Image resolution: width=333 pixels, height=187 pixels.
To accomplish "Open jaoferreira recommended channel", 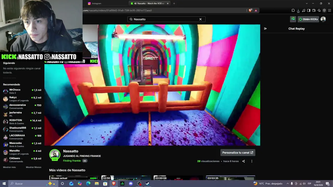I will tap(22, 114).
